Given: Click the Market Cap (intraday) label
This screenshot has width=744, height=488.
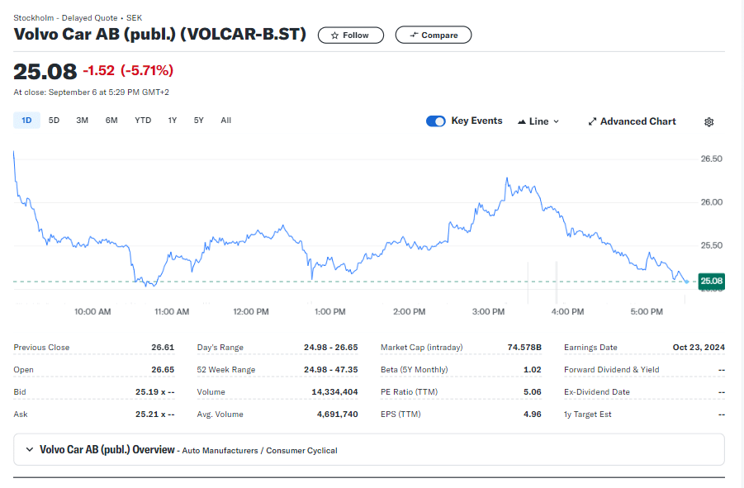Looking at the screenshot, I should click(421, 347).
